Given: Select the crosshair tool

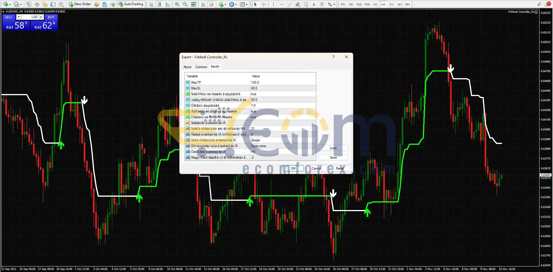Looking at the screenshot, I should tap(264, 4).
